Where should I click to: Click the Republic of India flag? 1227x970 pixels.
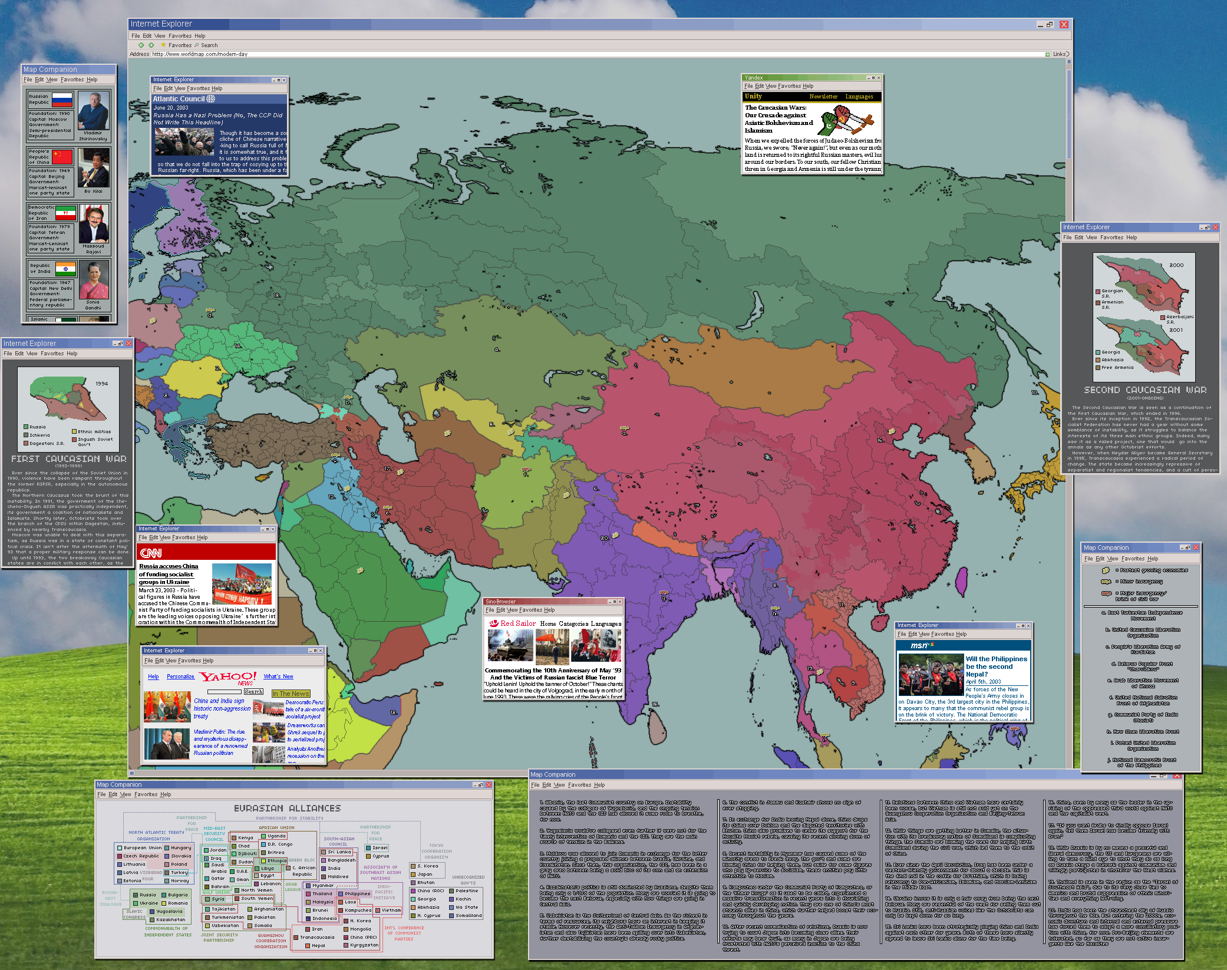coord(65,269)
